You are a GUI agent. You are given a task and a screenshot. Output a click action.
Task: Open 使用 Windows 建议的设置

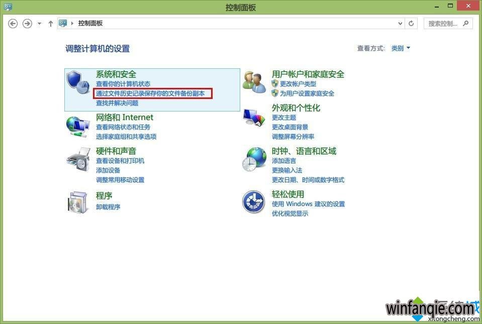click(308, 204)
